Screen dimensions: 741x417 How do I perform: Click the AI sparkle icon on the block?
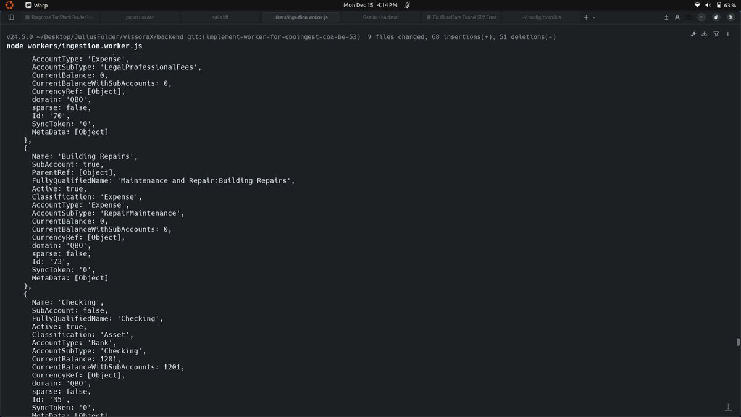coord(693,34)
